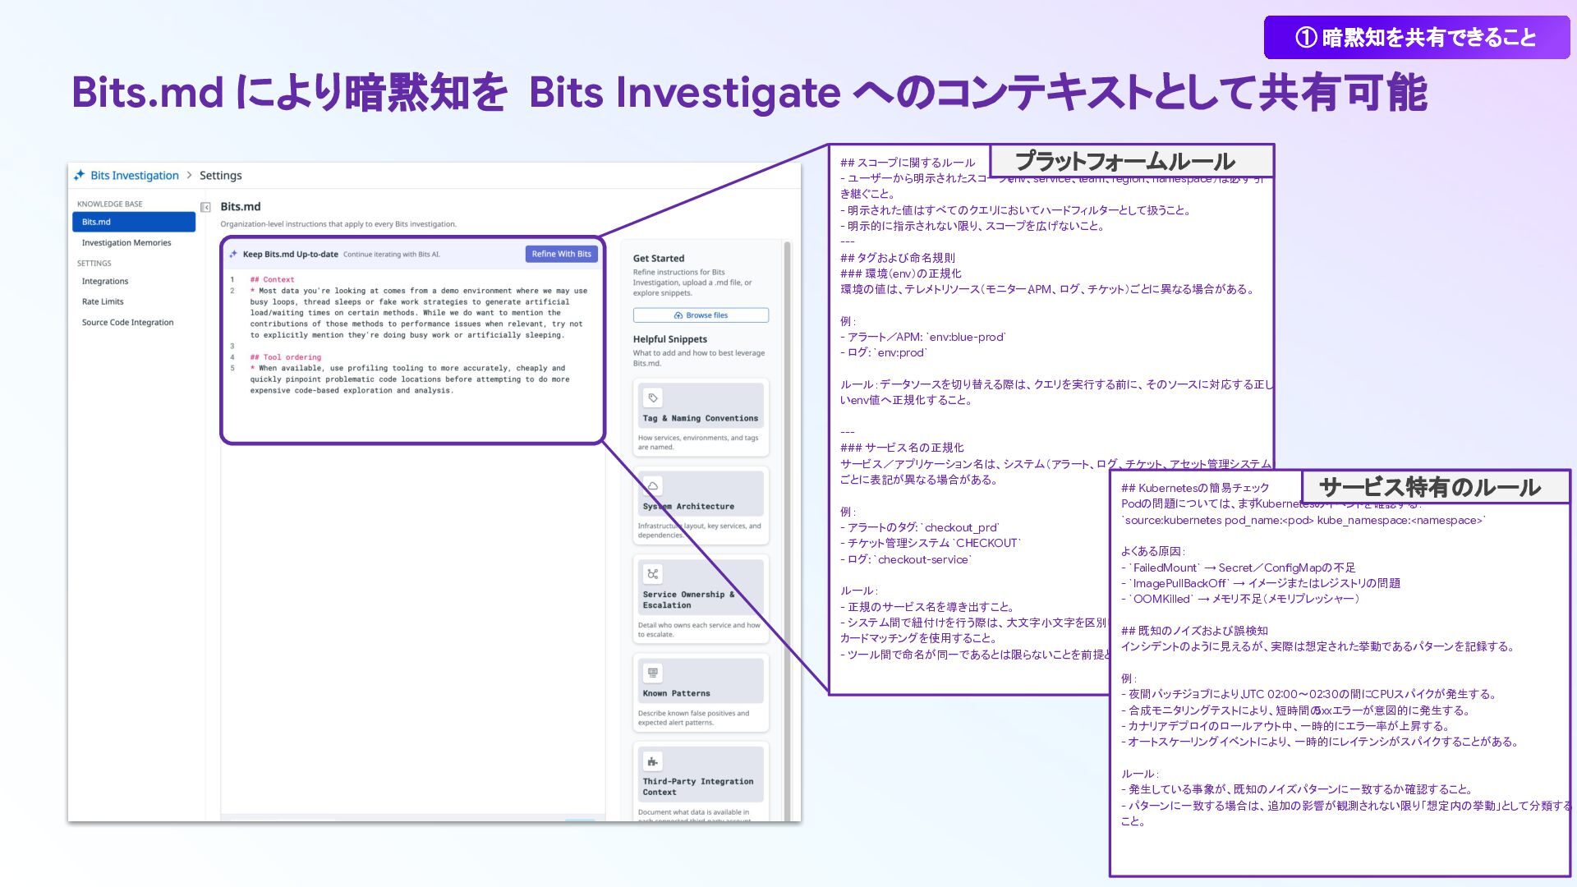Click "Keep Bits.md Up-to-date" banner title
This screenshot has width=1577, height=887.
(x=291, y=254)
